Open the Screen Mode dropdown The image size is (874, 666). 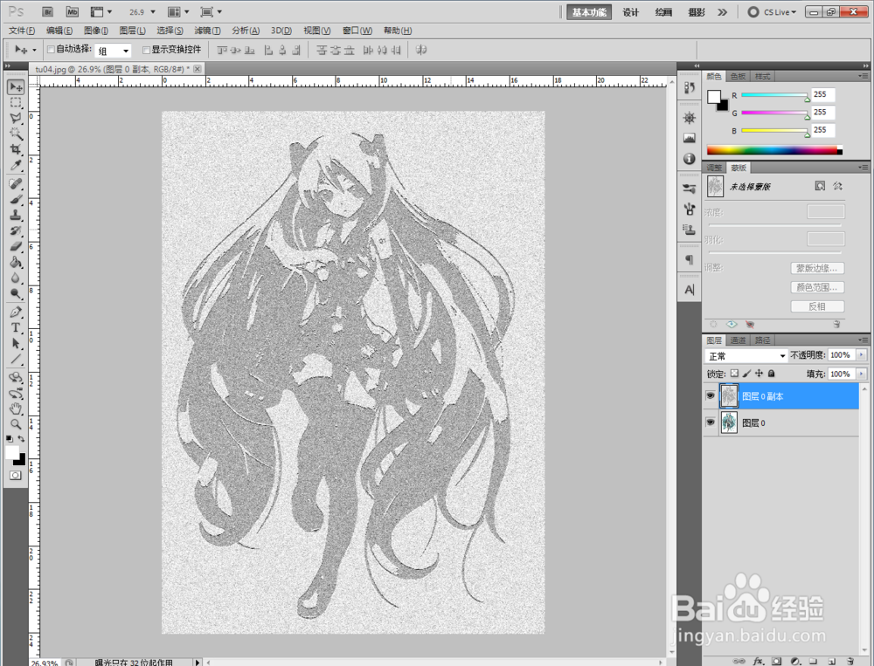coord(212,11)
